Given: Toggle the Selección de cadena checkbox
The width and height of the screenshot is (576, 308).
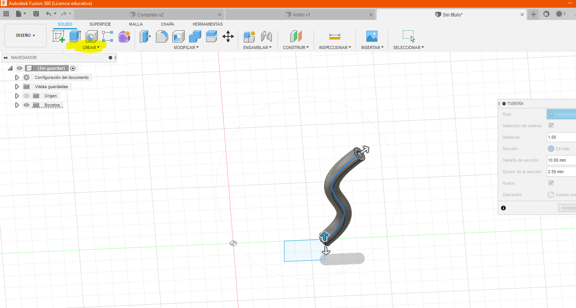Looking at the screenshot, I should [x=551, y=126].
